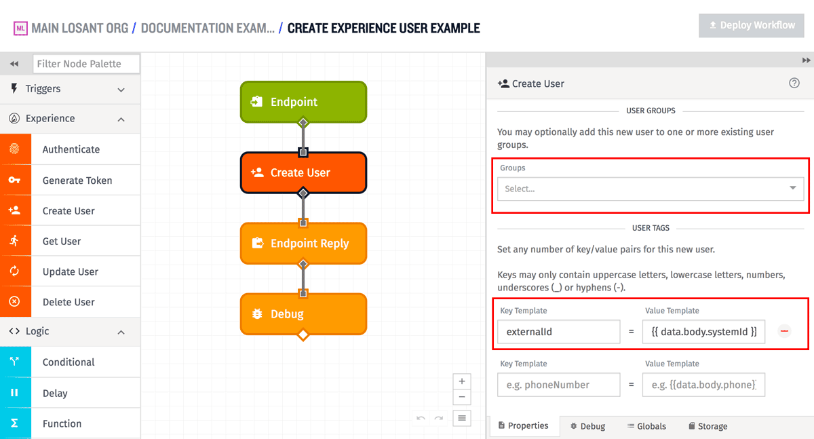The height and width of the screenshot is (439, 814).
Task: Click the Debug node output diamond connector
Action: (x=303, y=335)
